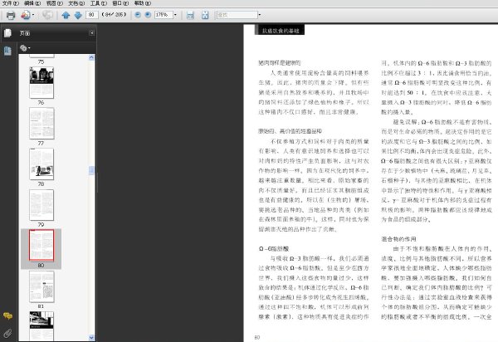
Task: Click the zoom percentage field showing 175%
Action: [x=164, y=15]
